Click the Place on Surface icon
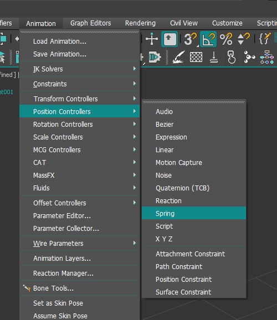The height and width of the screenshot is (320, 277). click(214, 57)
